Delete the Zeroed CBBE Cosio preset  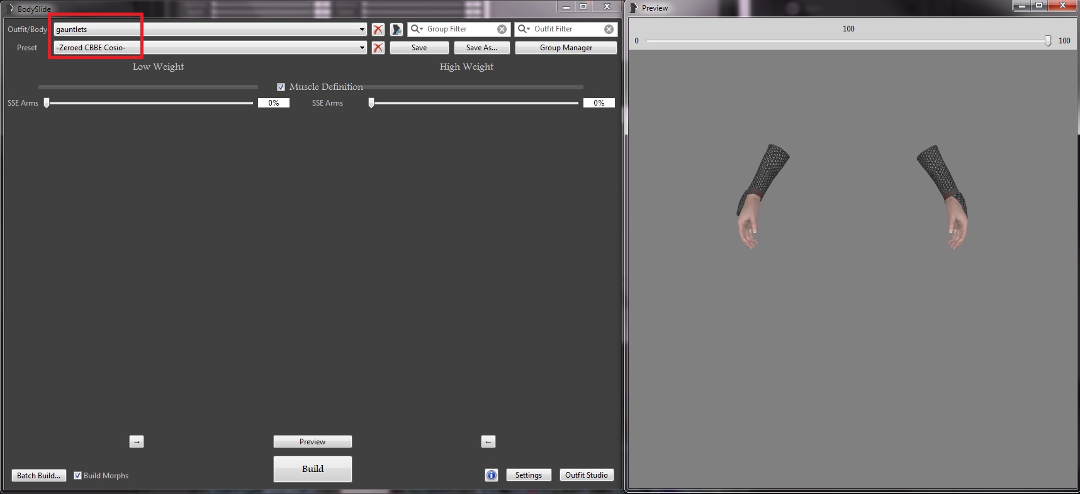(x=378, y=48)
